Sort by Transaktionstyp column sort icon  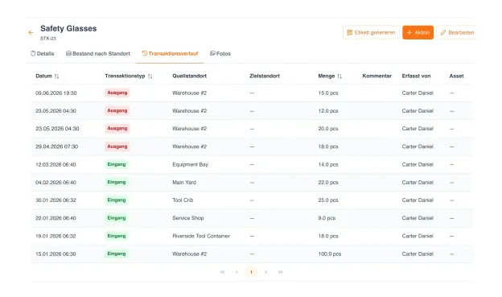150,76
